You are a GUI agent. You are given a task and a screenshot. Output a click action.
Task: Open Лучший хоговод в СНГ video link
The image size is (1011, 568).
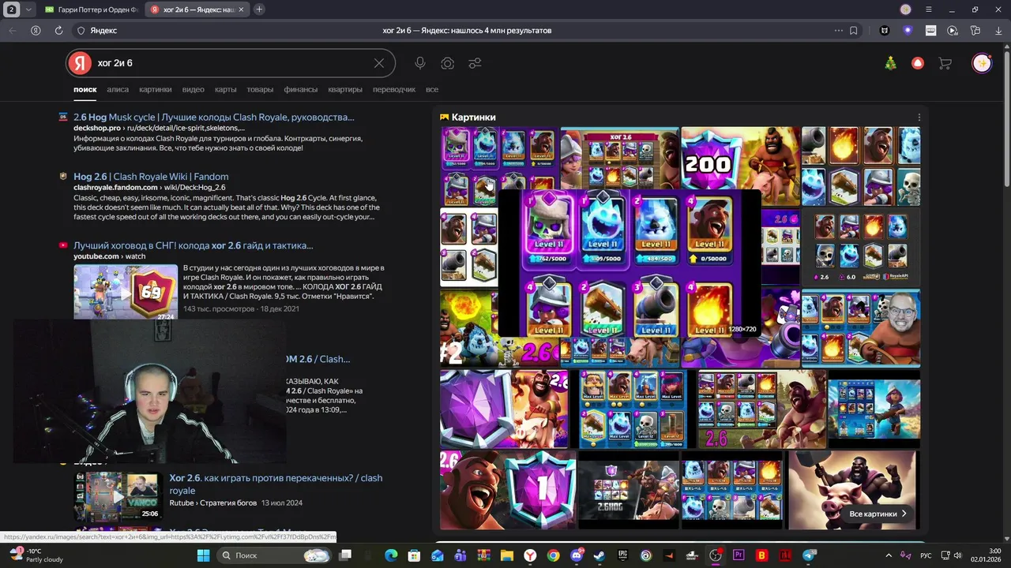tap(194, 245)
